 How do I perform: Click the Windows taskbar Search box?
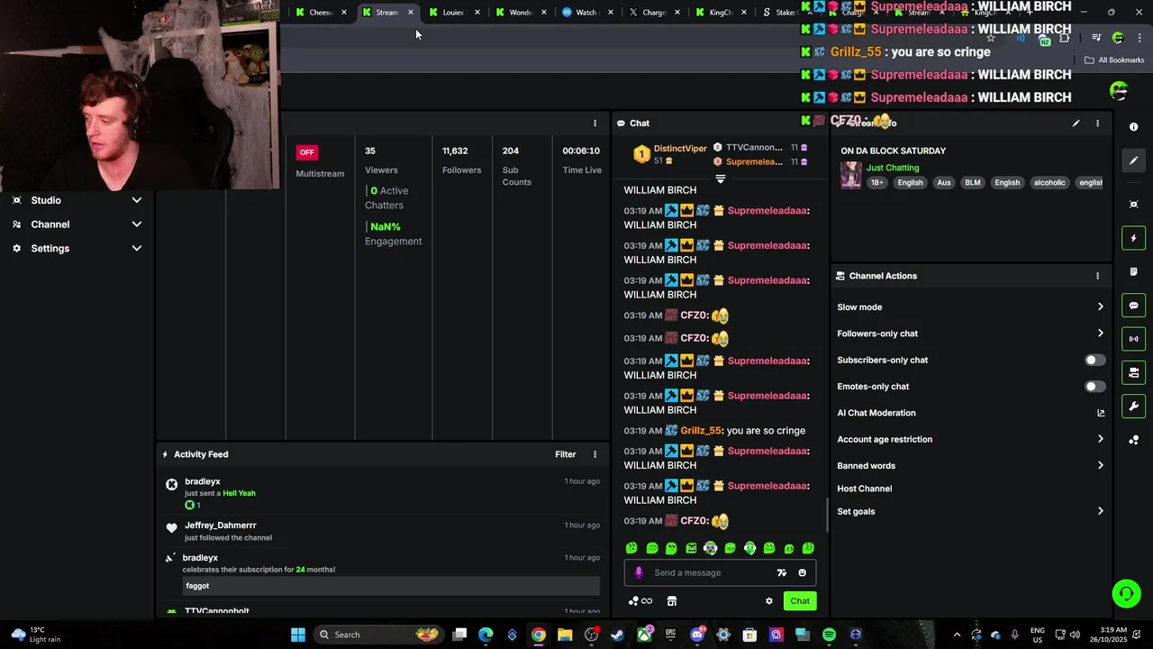tap(377, 635)
